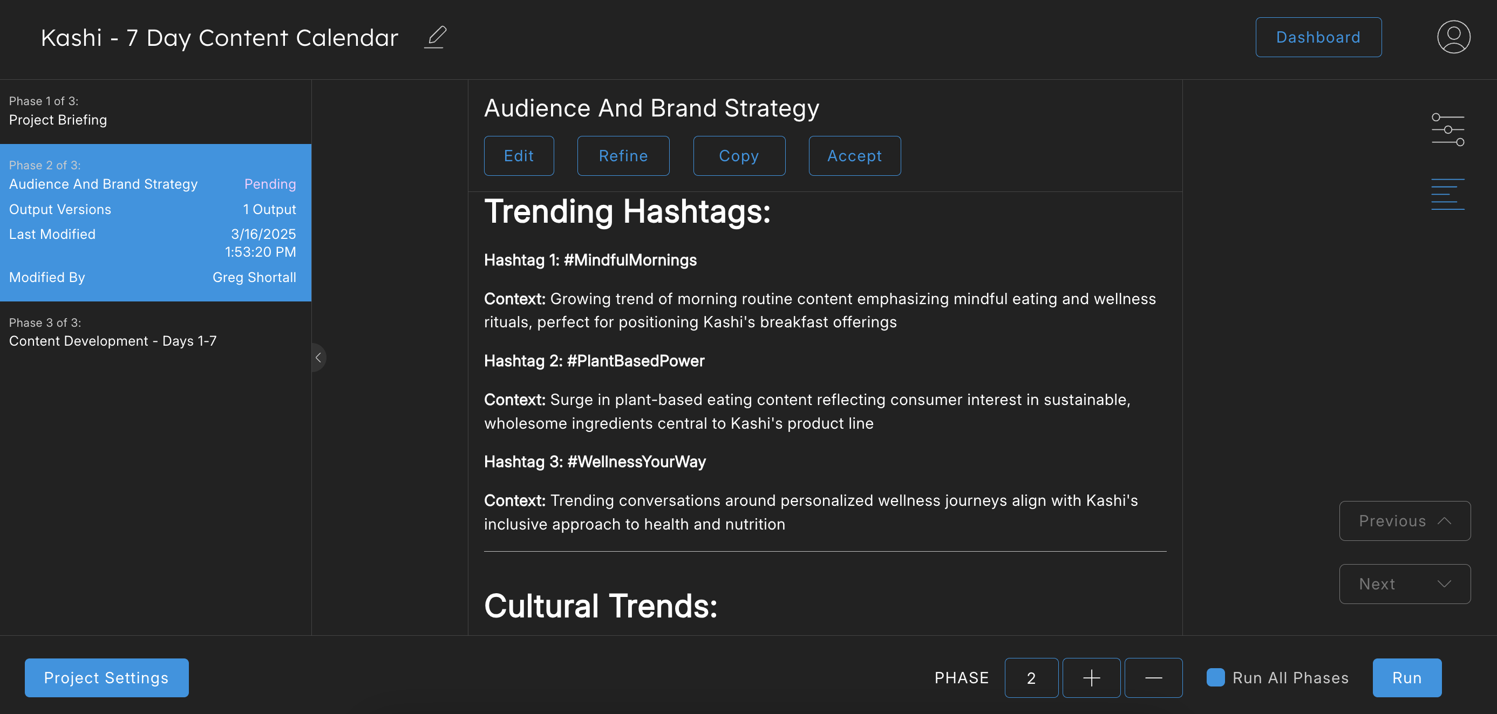The width and height of the screenshot is (1497, 714).
Task: Jump to the Next section
Action: 1404,583
